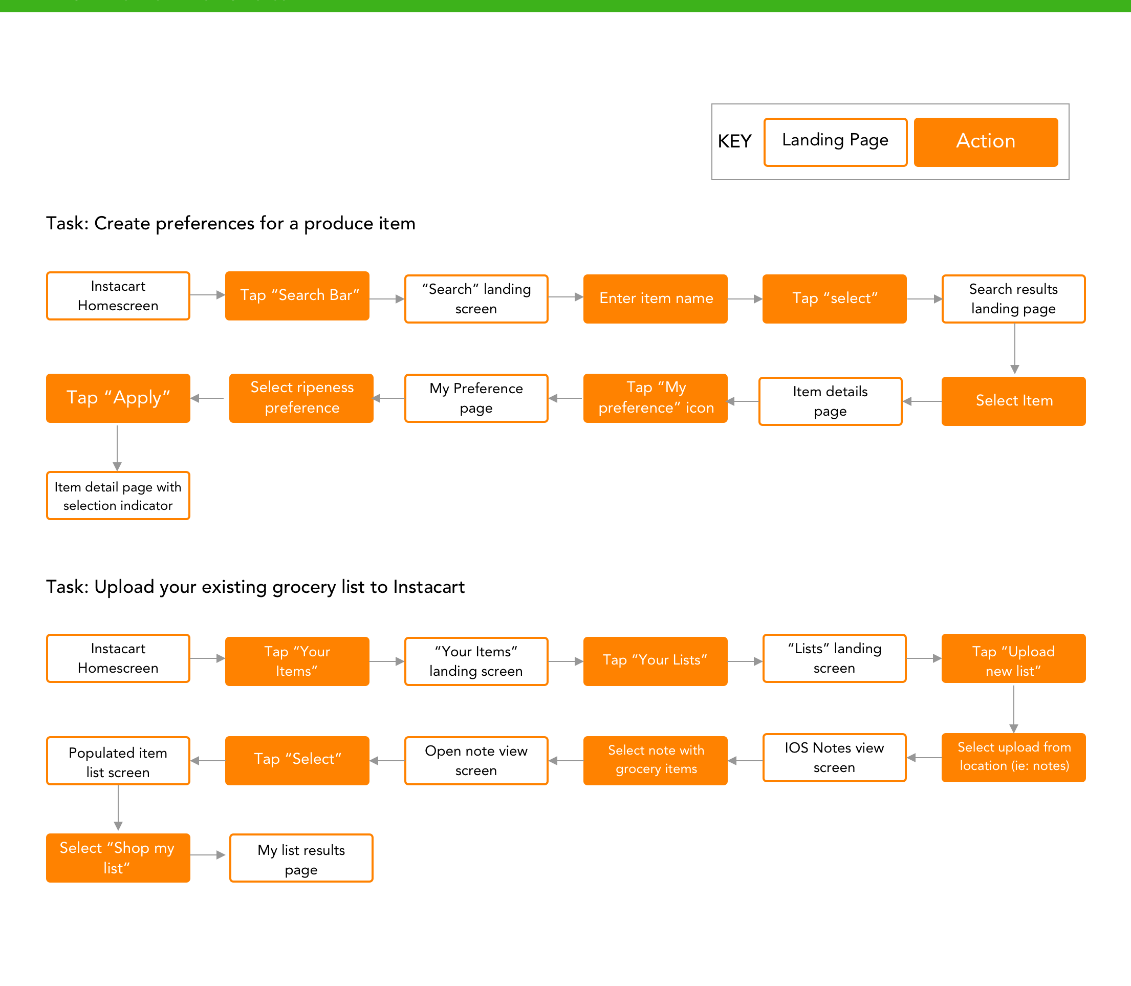Click the Tap "My preference" icon box
Viewport: 1131px width, 986px height.
(656, 398)
